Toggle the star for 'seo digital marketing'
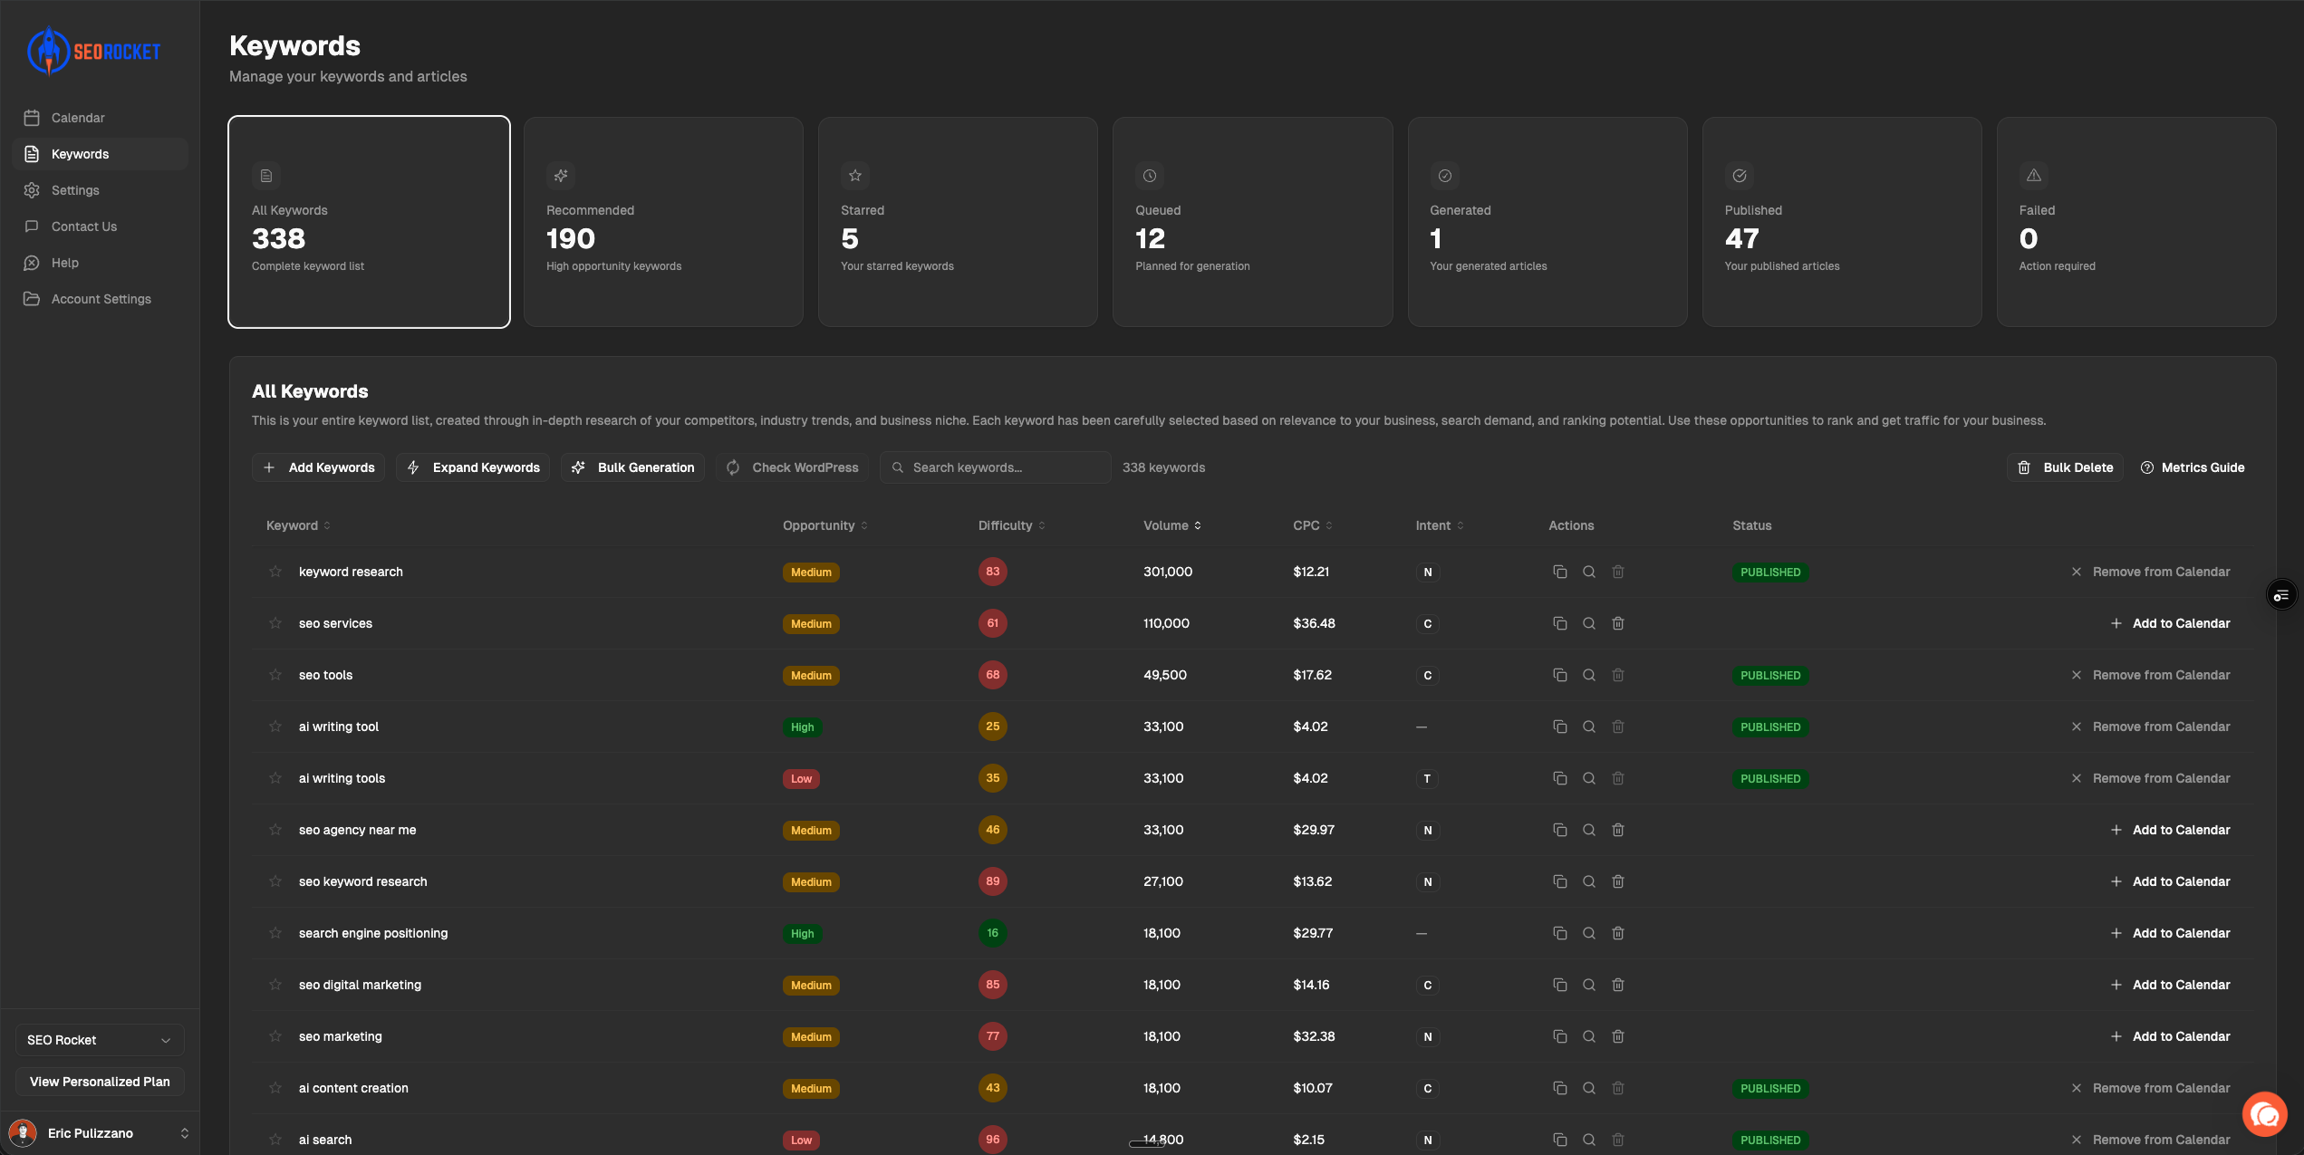 [275, 985]
